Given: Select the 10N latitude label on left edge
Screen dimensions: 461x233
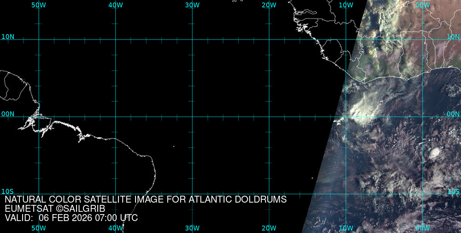Looking at the screenshot, I should (x=7, y=36).
